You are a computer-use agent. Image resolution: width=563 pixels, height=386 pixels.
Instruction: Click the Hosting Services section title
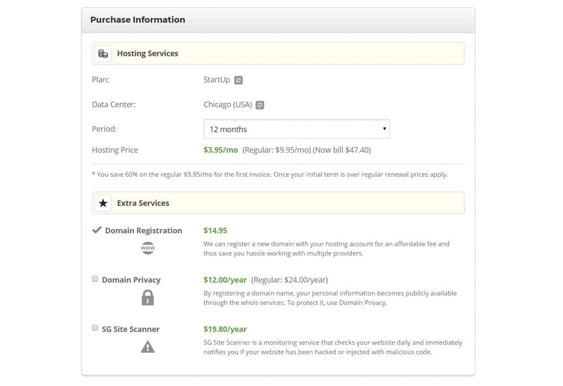click(x=147, y=53)
